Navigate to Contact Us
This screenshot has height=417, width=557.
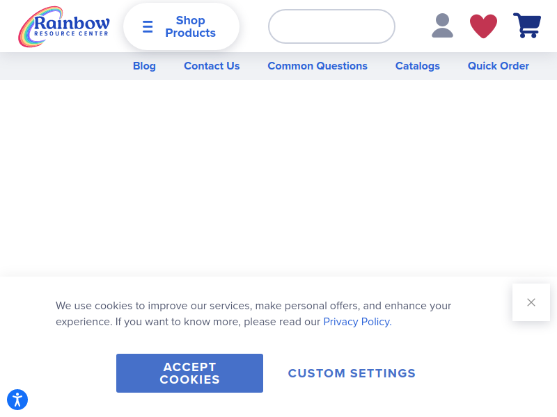tap(212, 66)
